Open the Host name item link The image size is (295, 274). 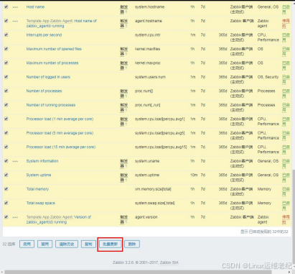pos(35,7)
